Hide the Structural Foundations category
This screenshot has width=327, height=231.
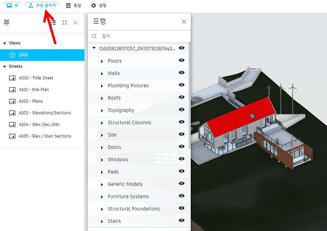click(182, 208)
